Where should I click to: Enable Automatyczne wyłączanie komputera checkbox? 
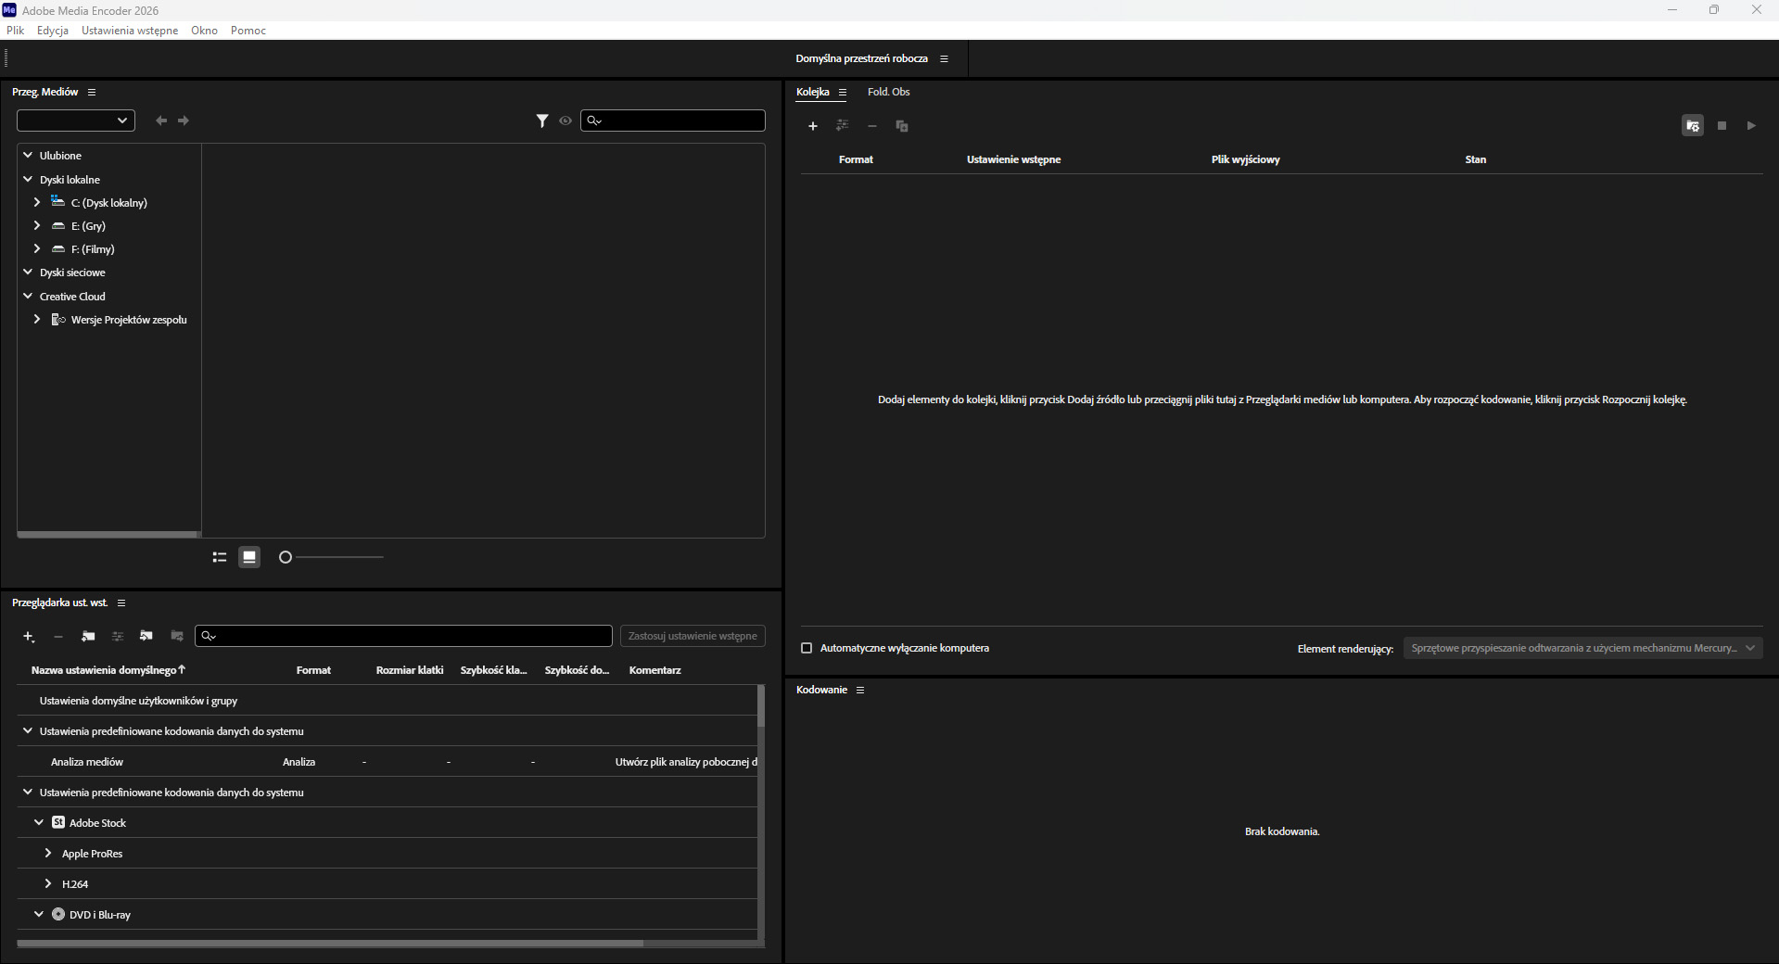(x=807, y=648)
